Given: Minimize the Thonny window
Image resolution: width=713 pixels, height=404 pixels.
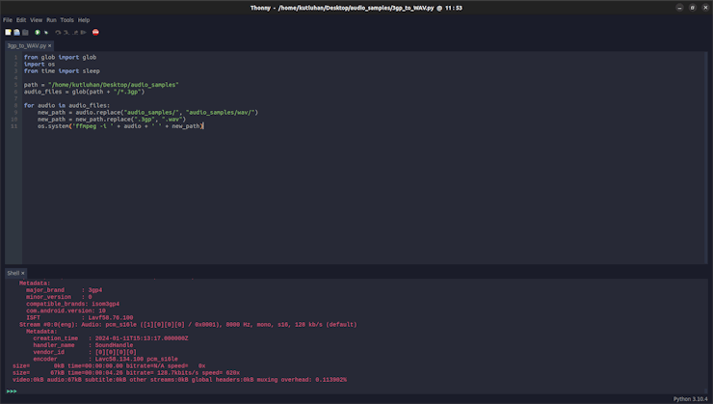Looking at the screenshot, I should coord(680,8).
